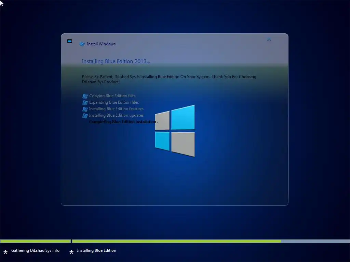350x262 pixels.
Task: Click the Gathering DiLshad Sys info label
Action: (35, 250)
